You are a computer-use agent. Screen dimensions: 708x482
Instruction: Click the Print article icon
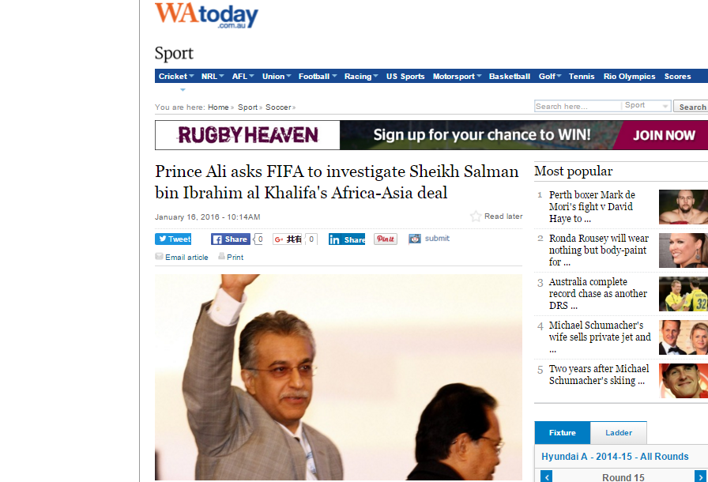(x=222, y=256)
